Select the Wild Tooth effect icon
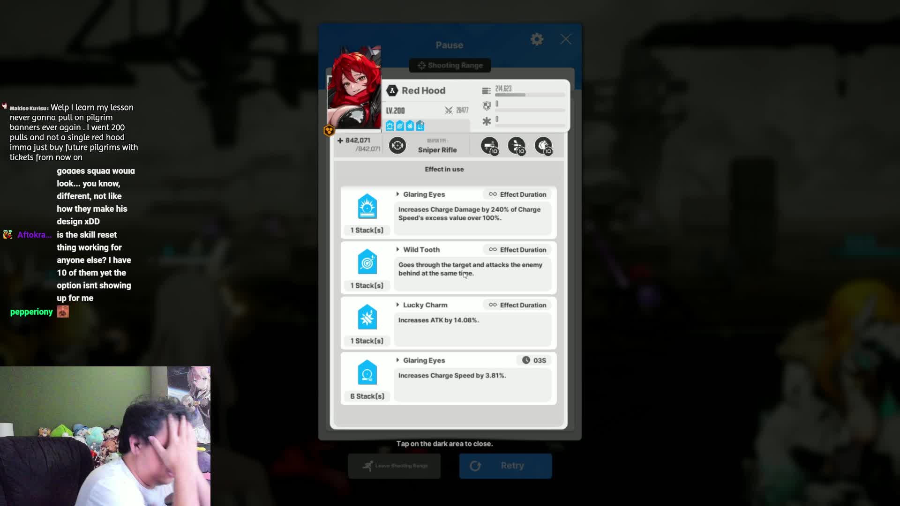900x506 pixels. click(367, 261)
